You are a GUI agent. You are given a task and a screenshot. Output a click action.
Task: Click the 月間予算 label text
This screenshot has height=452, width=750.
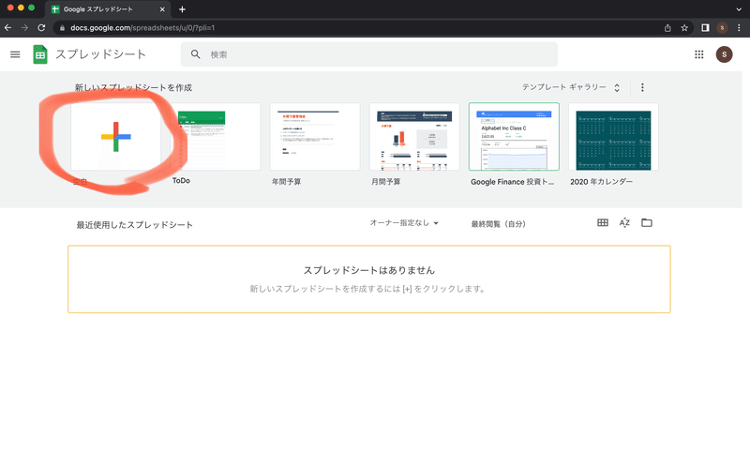(x=386, y=182)
